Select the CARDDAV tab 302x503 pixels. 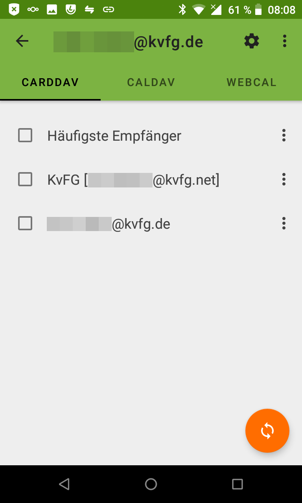point(50,82)
